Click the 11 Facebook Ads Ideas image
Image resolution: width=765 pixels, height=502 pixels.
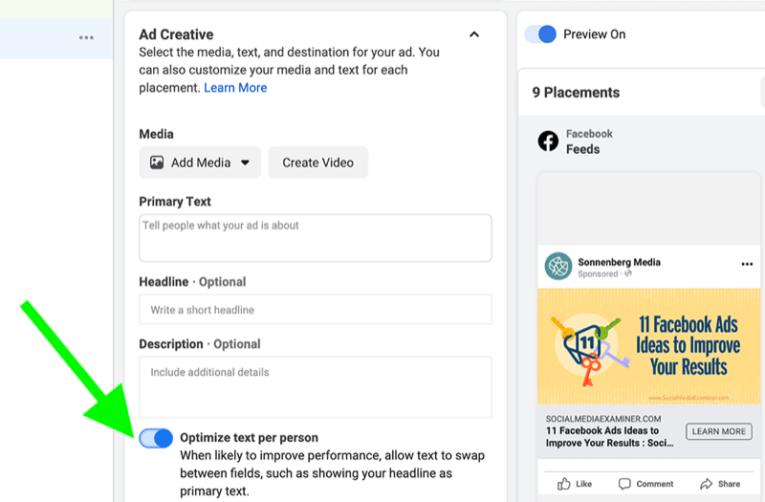coord(649,346)
